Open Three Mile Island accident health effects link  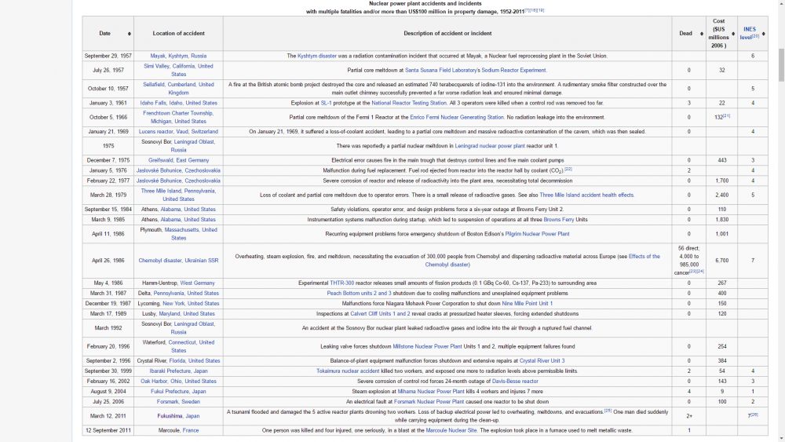coord(586,195)
